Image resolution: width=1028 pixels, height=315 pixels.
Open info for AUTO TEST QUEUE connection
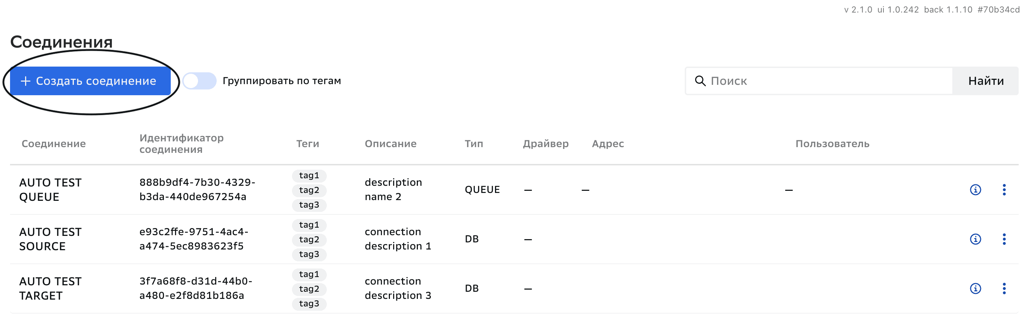coord(975,190)
